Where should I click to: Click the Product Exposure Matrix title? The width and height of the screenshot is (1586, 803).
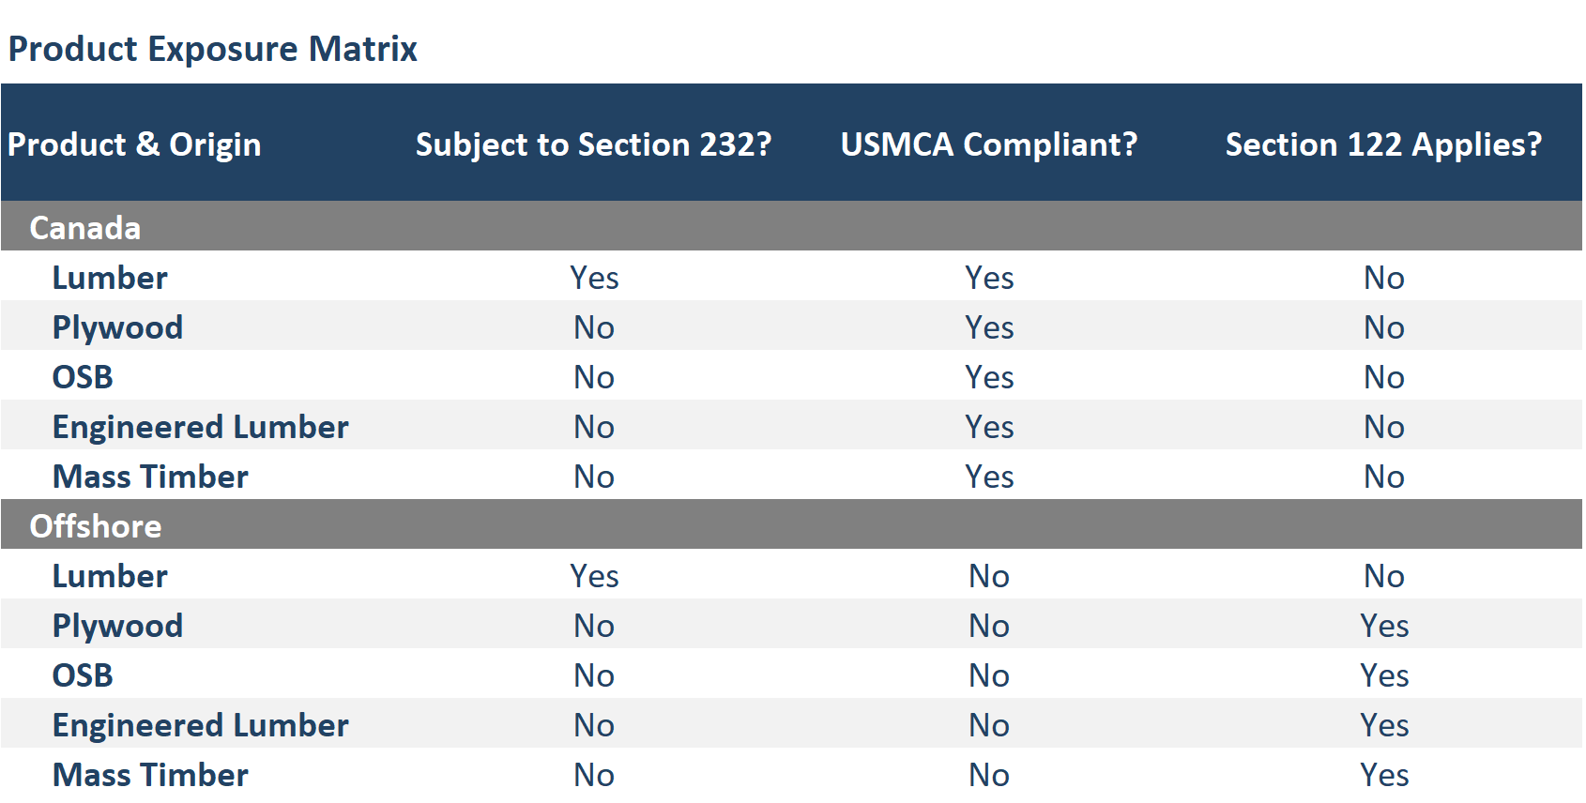click(x=213, y=49)
